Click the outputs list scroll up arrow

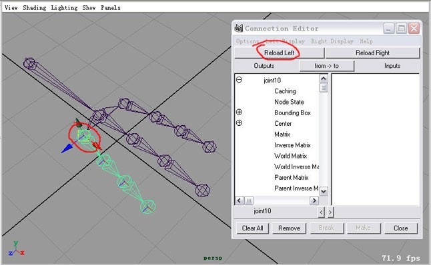point(324,79)
